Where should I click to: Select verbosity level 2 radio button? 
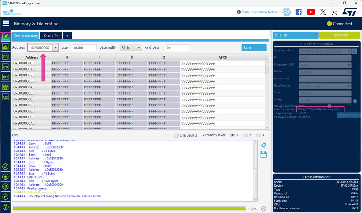(x=245, y=135)
